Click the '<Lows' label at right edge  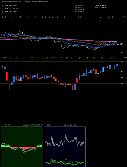tap(125, 57)
